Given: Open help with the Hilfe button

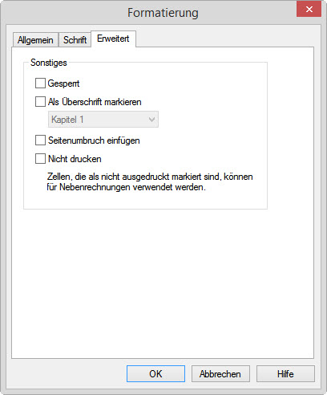Looking at the screenshot, I should (x=285, y=374).
